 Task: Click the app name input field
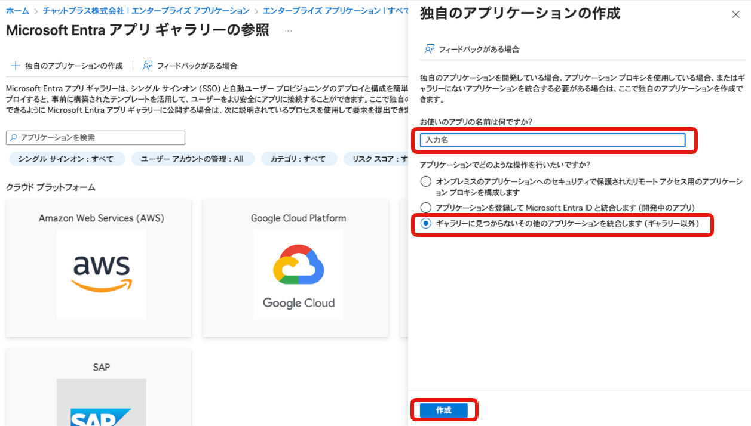552,140
